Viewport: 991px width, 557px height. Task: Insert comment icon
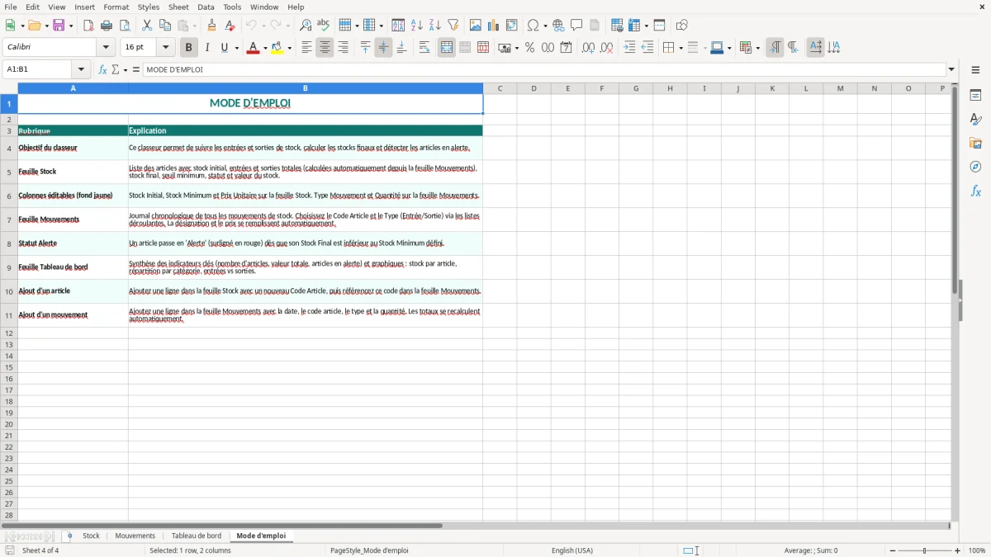pyautogui.click(x=576, y=26)
